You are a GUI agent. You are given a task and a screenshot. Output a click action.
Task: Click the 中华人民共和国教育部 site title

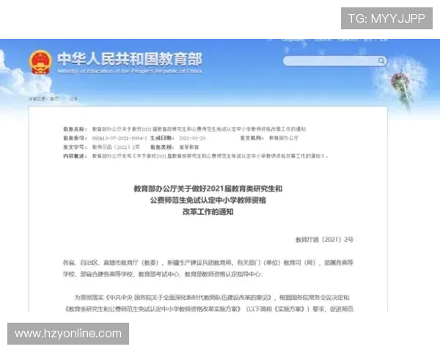click(x=129, y=58)
